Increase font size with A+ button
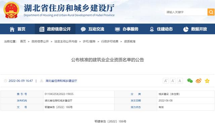Viewport: 215px width, 124px height. click(x=166, y=81)
